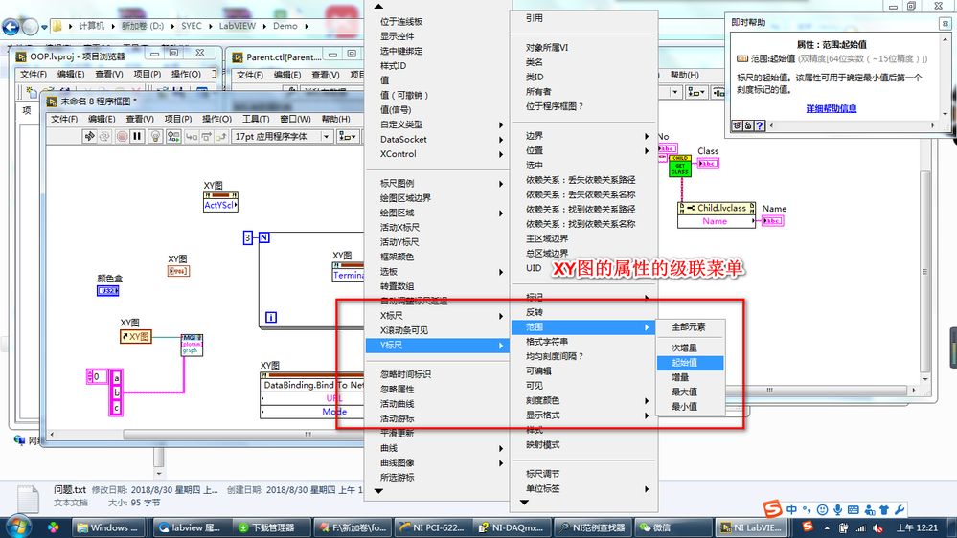Click the XY图 control reference node
The width and height of the screenshot is (957, 538).
click(136, 336)
